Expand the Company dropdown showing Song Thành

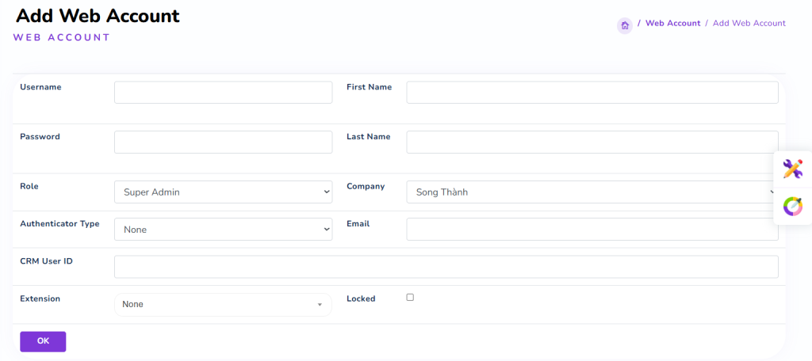coord(592,192)
